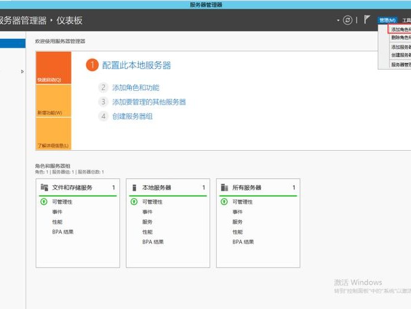Click step 3 number circle
The height and width of the screenshot is (309, 411).
[103, 102]
